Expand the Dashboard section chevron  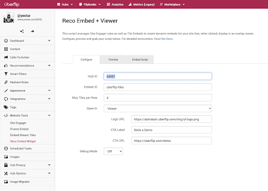click(49, 40)
